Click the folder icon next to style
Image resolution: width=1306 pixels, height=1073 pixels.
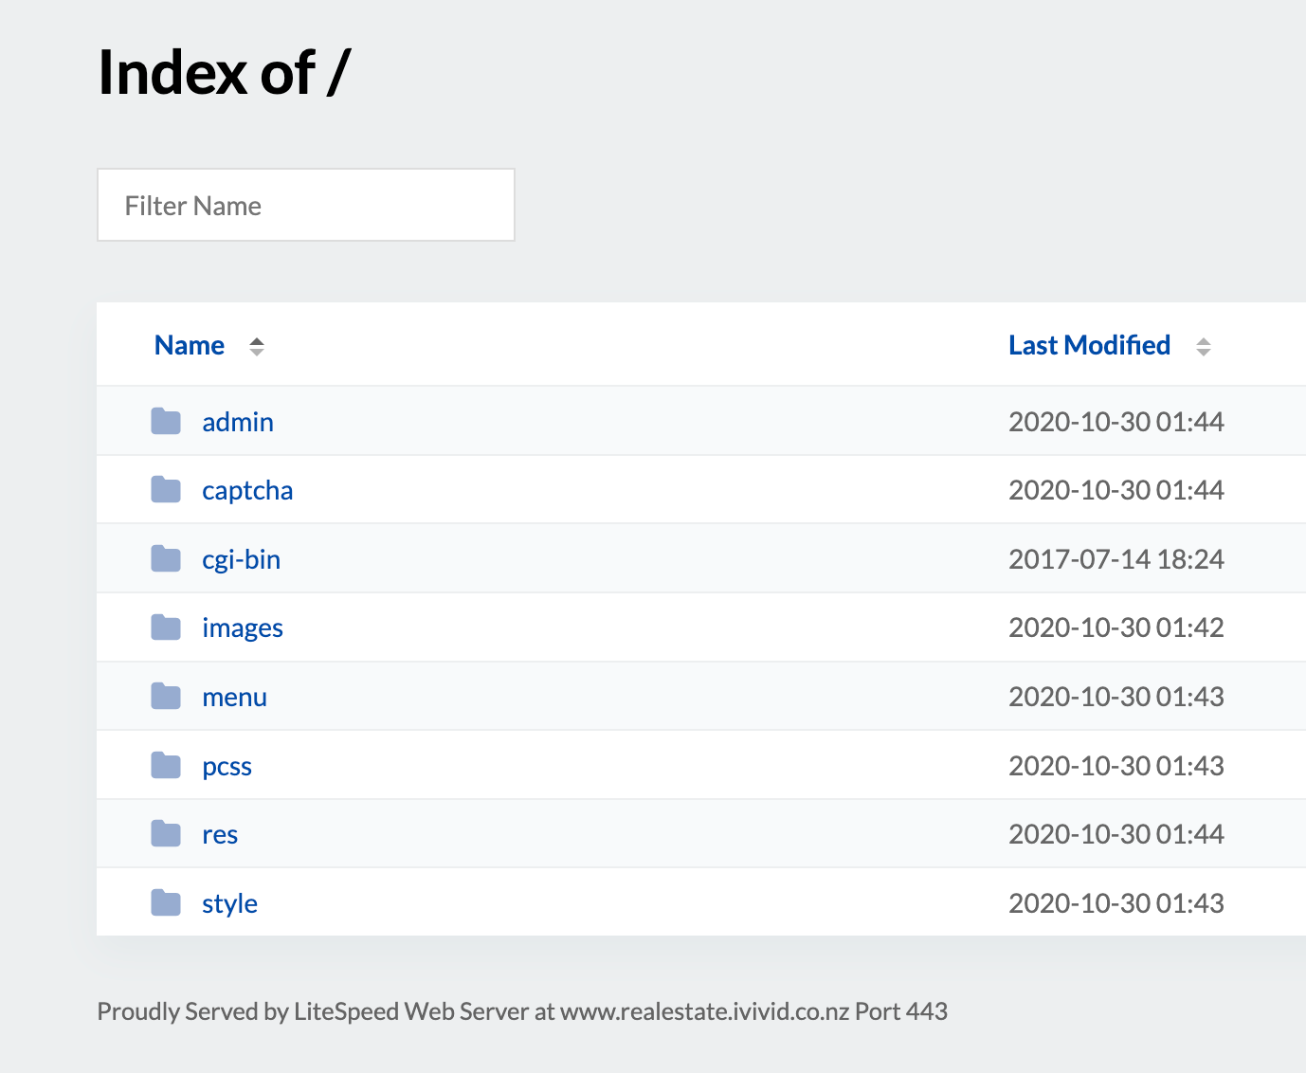pyautogui.click(x=166, y=903)
